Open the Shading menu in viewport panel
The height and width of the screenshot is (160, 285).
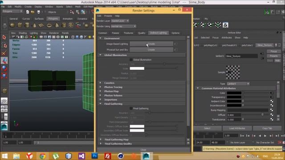[23, 33]
